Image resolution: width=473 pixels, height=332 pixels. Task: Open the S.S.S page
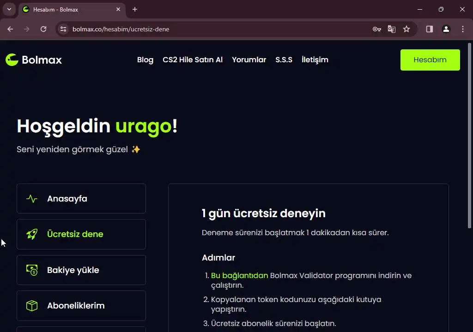click(284, 59)
